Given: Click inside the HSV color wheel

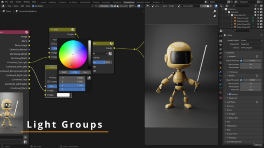Looking at the screenshot, I should [73, 54].
